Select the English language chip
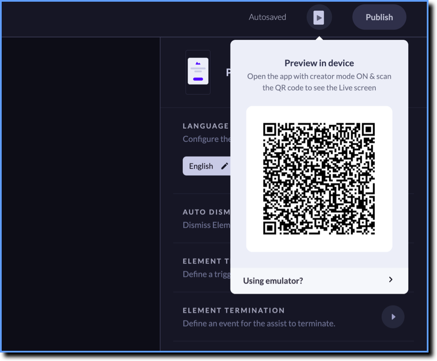Viewport: 437px width, 361px height. point(207,166)
